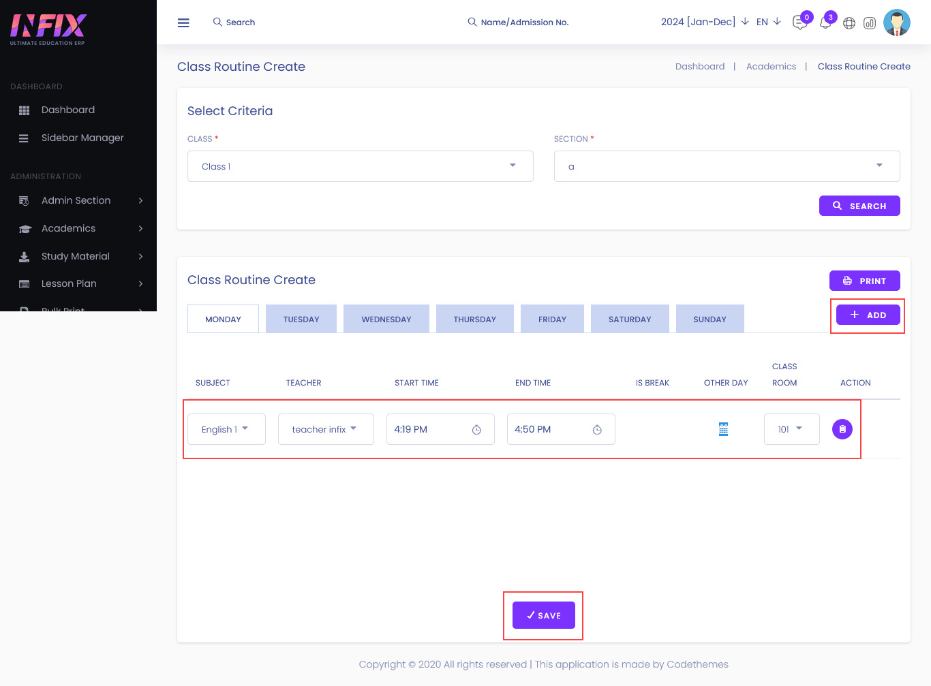Click the Select Criteria heading
Image resolution: width=931 pixels, height=686 pixels.
(x=230, y=111)
